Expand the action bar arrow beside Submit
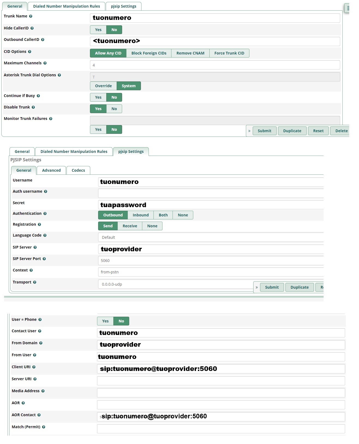Image resolution: width=359 pixels, height=444 pixels. coord(249,131)
